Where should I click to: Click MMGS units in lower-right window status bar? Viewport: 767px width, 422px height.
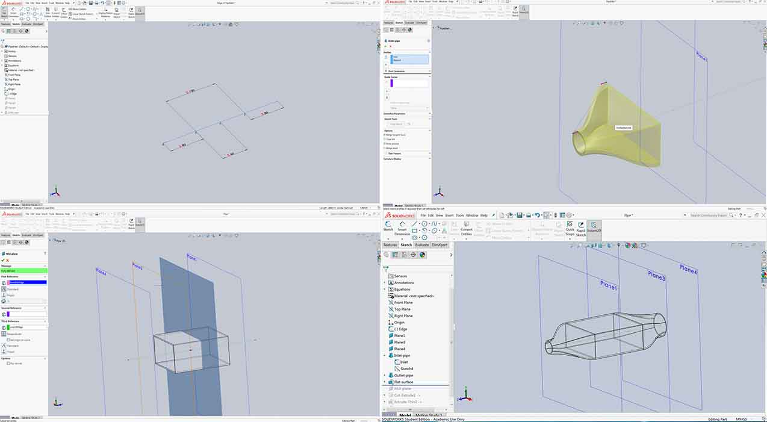click(x=741, y=419)
